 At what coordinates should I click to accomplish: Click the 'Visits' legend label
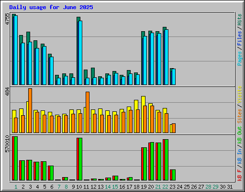(240, 95)
